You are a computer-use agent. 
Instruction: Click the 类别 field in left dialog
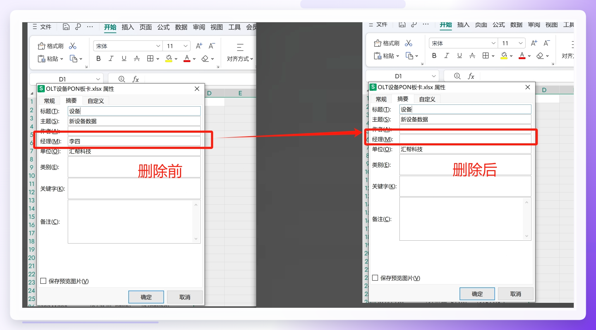click(134, 167)
